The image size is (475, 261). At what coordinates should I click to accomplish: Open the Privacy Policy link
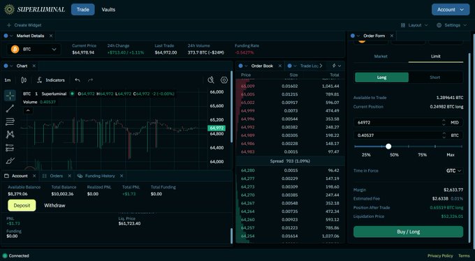(440, 256)
